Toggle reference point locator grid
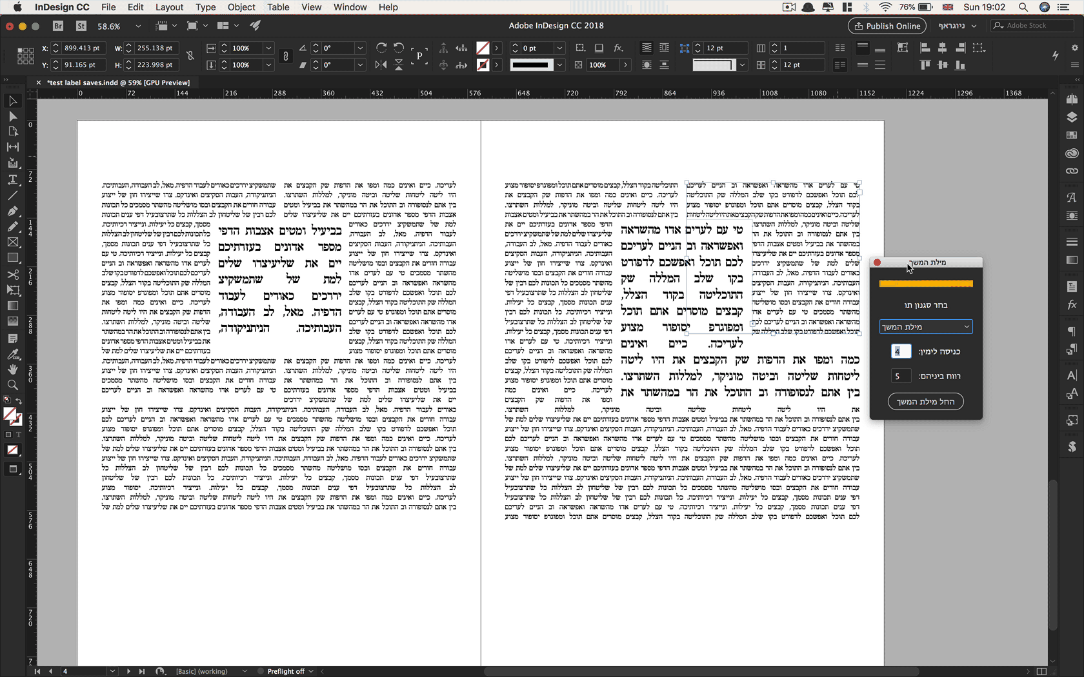The image size is (1084, 677). (25, 56)
